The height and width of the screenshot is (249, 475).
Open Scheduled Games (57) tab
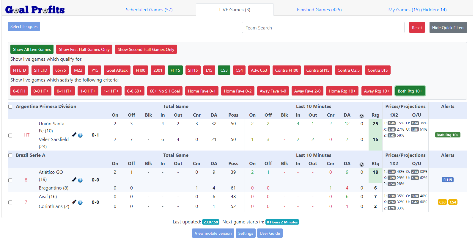(149, 10)
